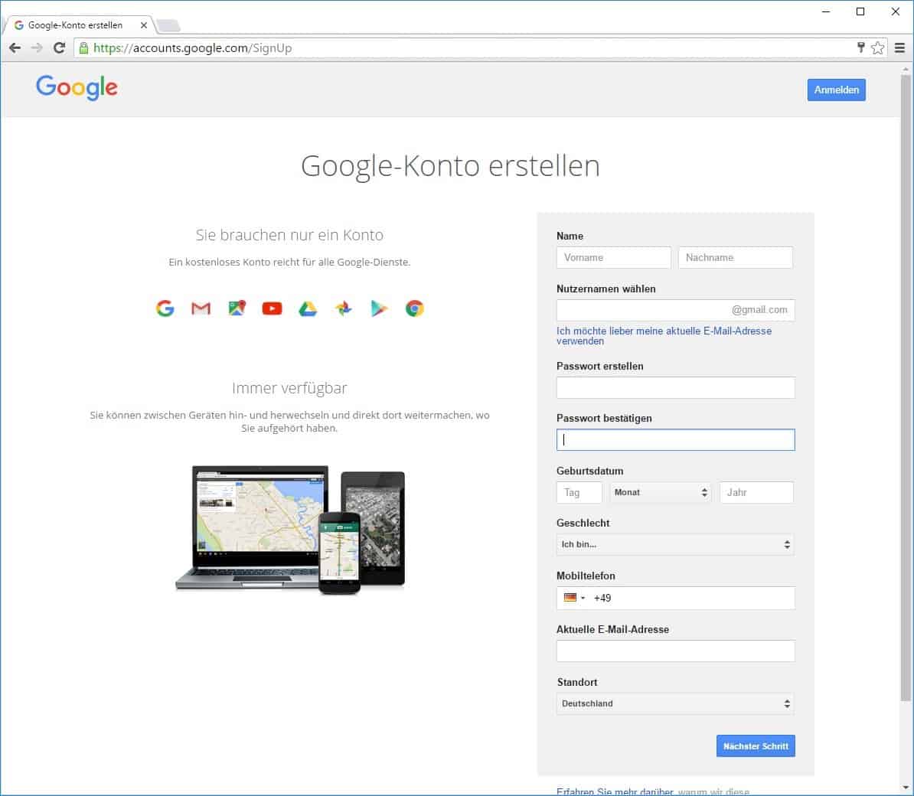914x796 pixels.
Task: Click the Passwort bestätigen field
Action: [x=676, y=440]
